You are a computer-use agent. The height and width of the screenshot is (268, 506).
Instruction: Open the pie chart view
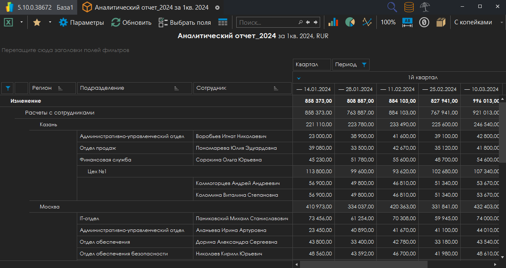pyautogui.click(x=350, y=23)
